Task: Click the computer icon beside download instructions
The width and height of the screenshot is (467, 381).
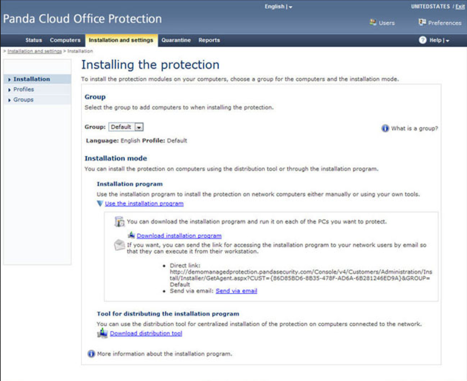Action: pyautogui.click(x=119, y=222)
